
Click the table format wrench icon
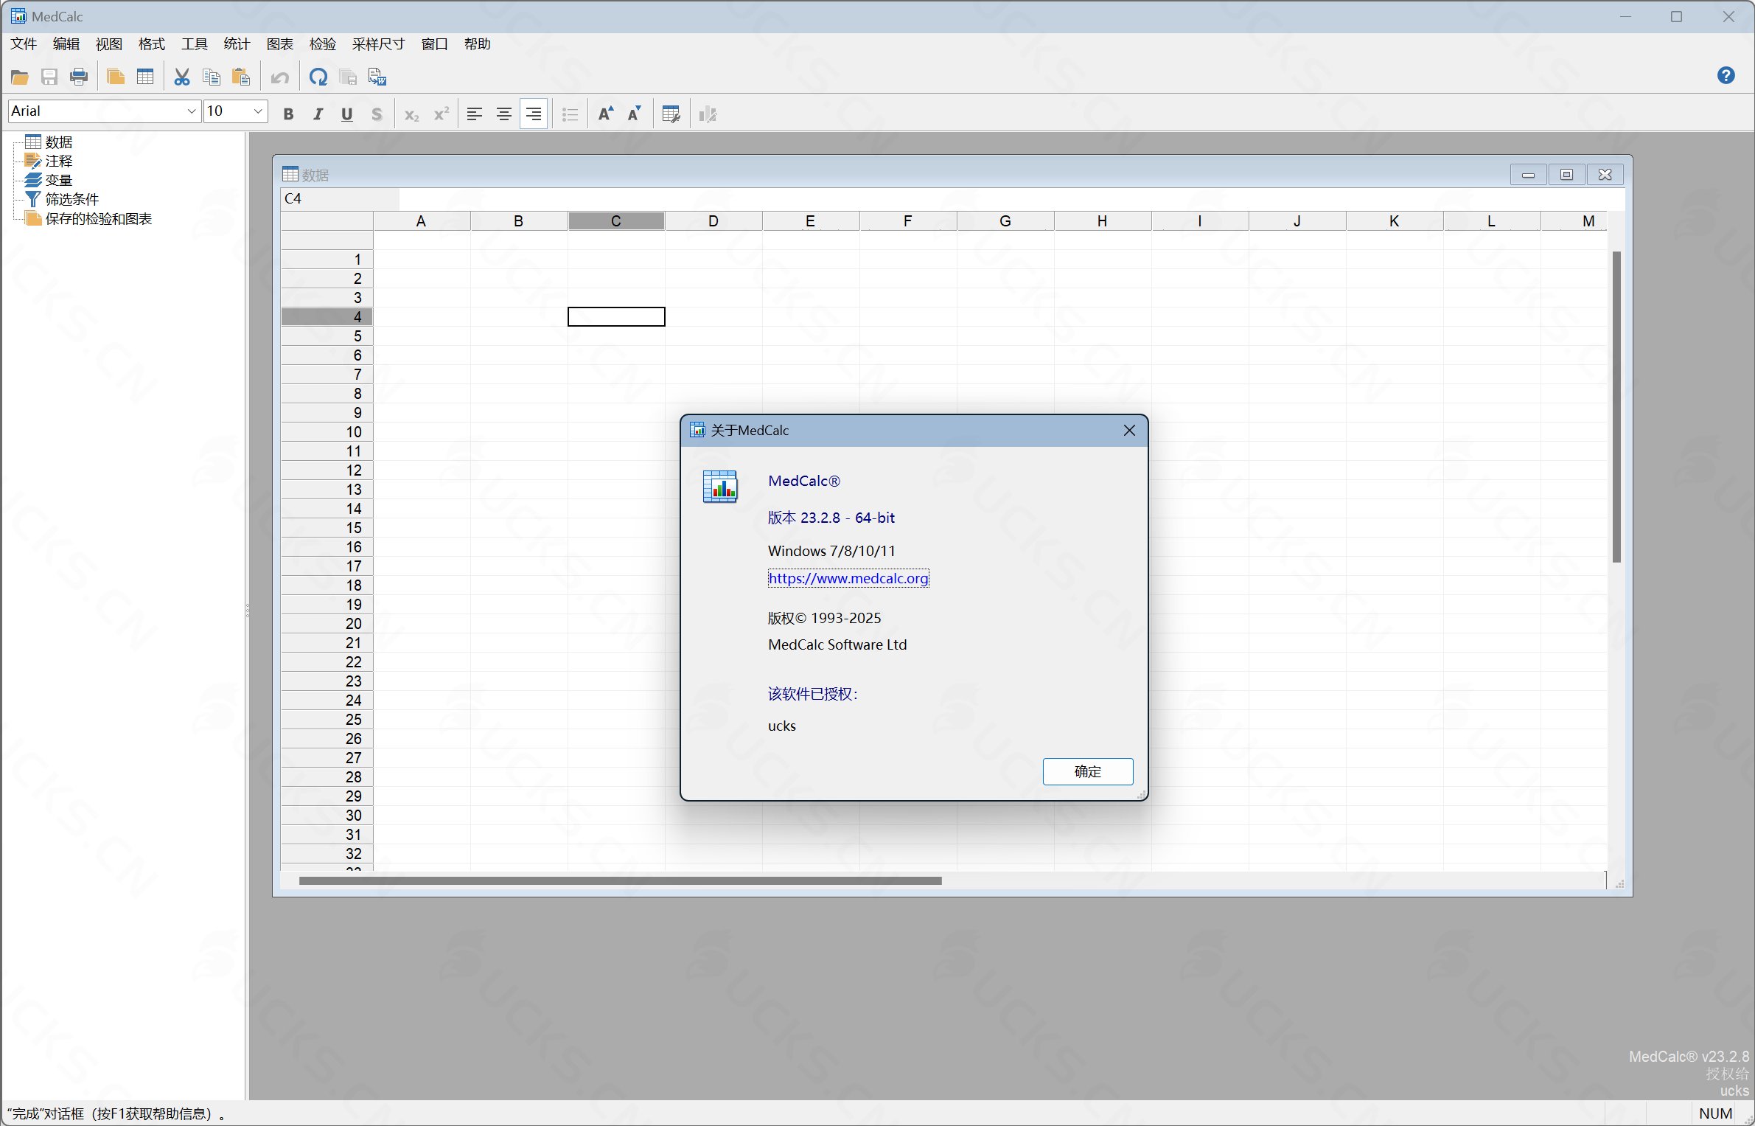[x=671, y=114]
